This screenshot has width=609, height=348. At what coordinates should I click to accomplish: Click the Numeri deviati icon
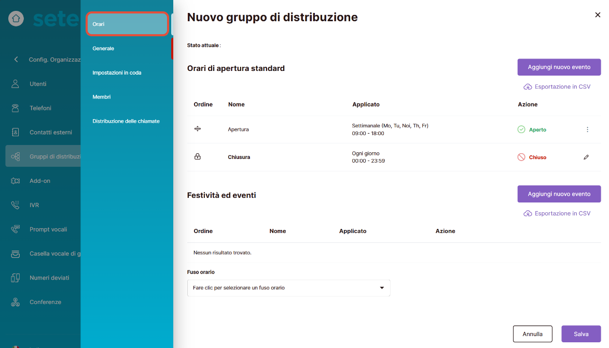click(15, 278)
